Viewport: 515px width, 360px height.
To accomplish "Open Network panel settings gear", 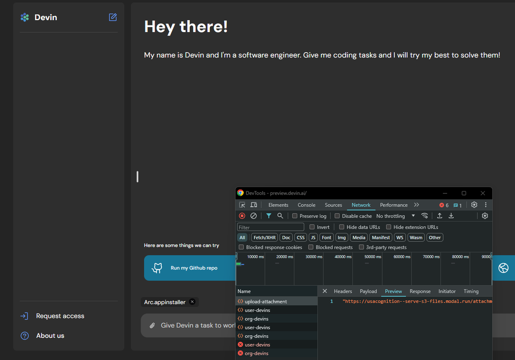I will click(485, 216).
